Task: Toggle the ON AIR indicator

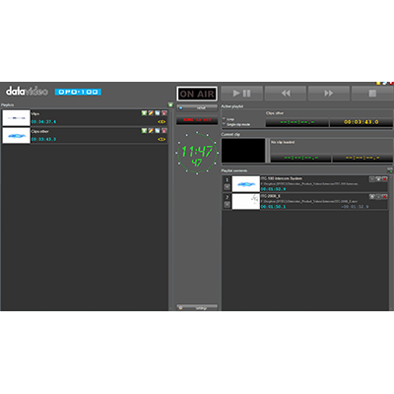Action: [197, 94]
